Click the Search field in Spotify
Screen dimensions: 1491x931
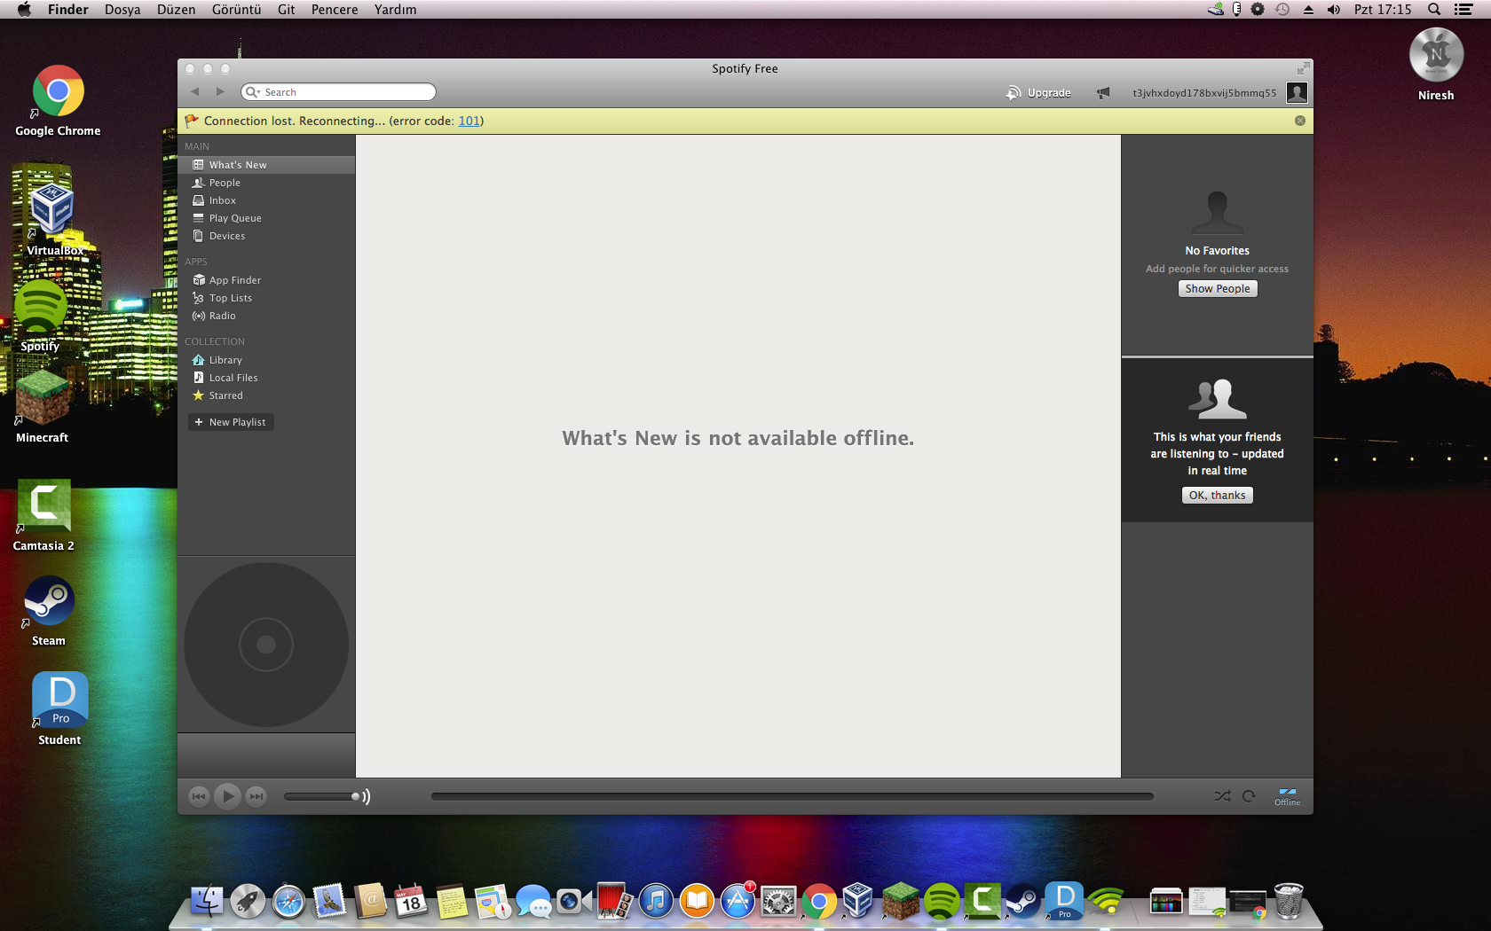click(338, 92)
